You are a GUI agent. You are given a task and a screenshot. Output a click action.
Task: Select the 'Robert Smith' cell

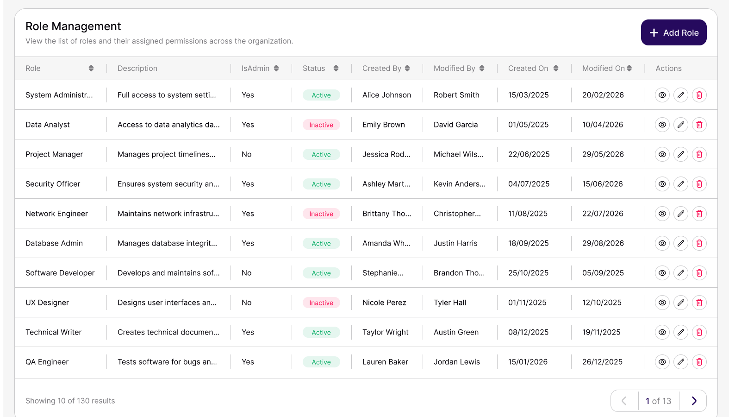[x=456, y=95]
